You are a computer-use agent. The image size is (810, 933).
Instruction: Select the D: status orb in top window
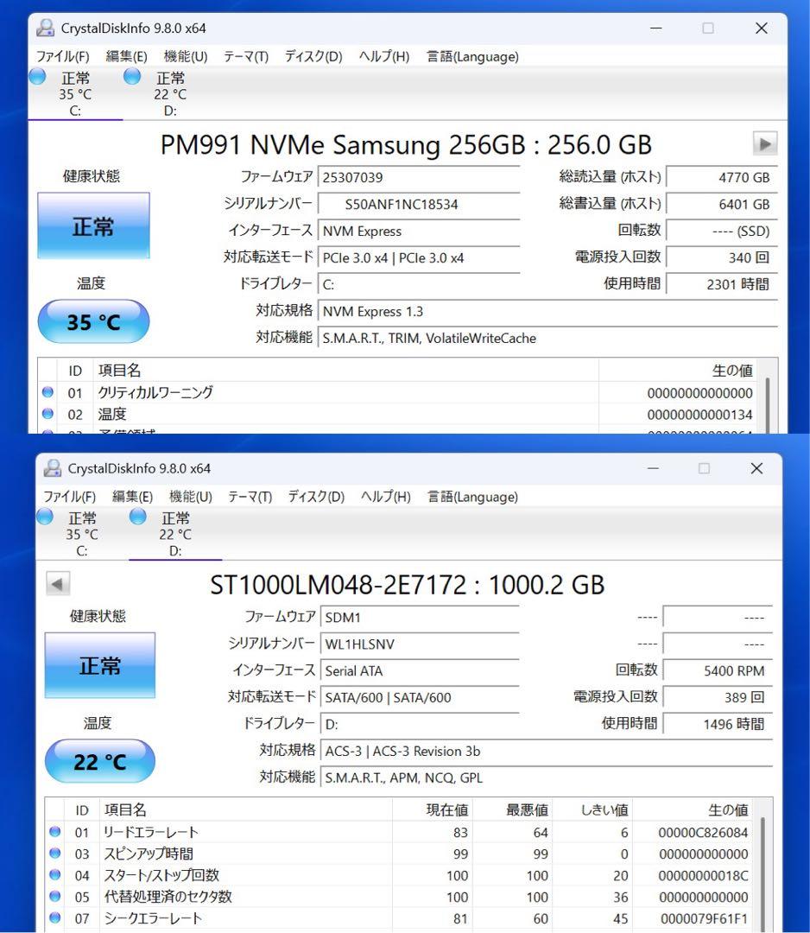[x=132, y=76]
